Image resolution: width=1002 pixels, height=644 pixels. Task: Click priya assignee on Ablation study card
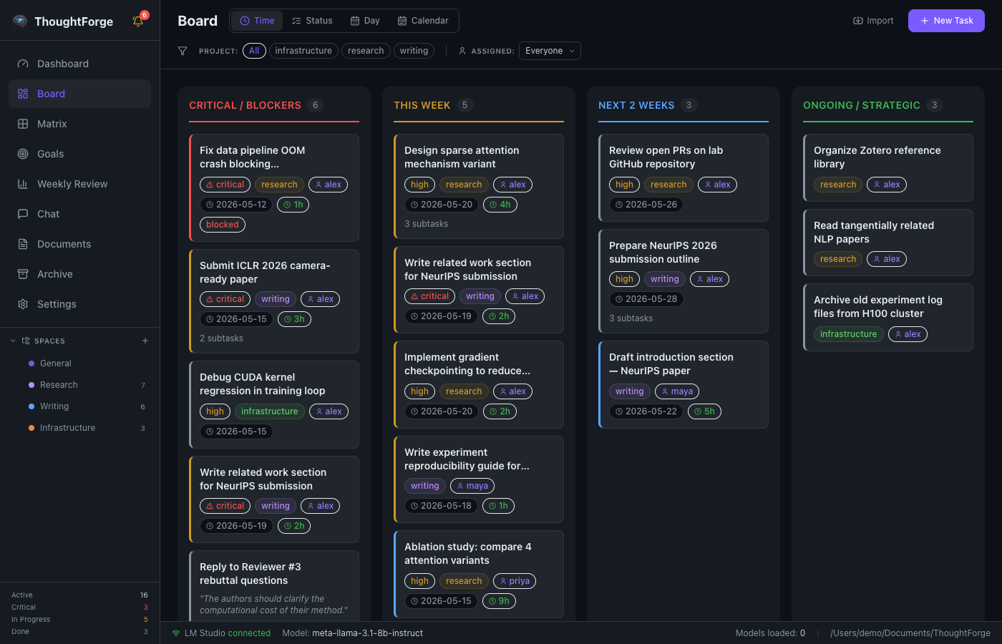515,581
